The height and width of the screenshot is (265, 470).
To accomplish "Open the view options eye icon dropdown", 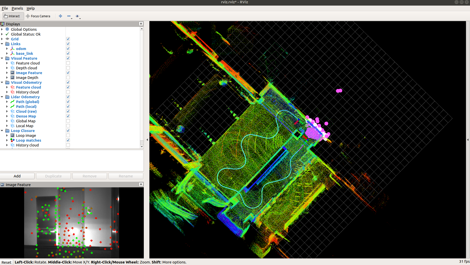I will pos(77,16).
